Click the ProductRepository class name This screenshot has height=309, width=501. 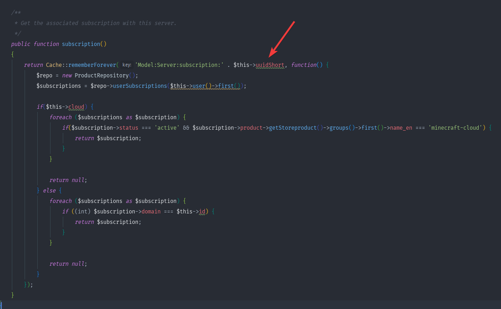point(101,76)
